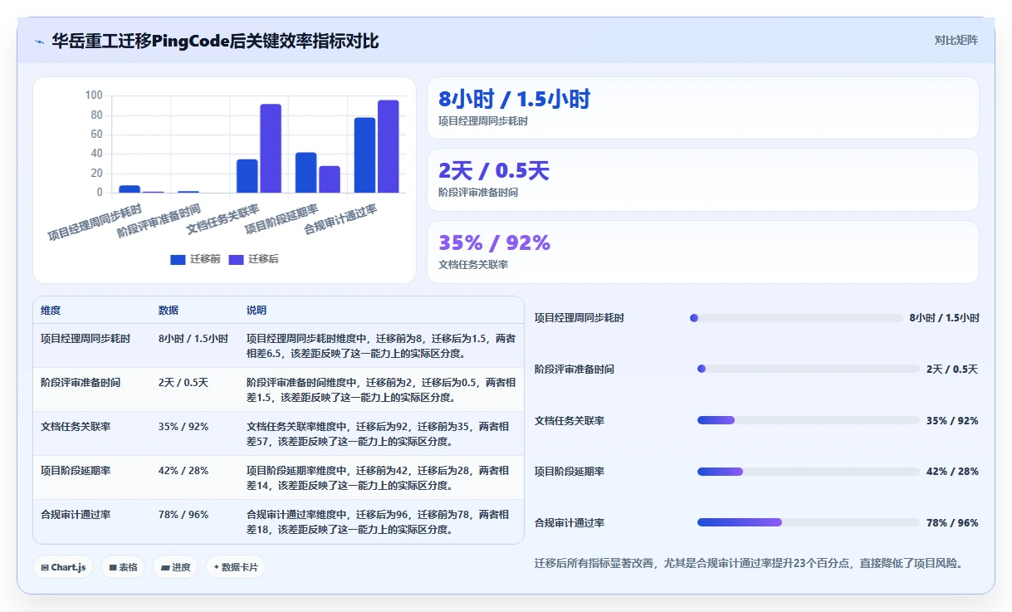Click the lightning icon beside the dashboard title
The image size is (1012, 612).
[40, 41]
